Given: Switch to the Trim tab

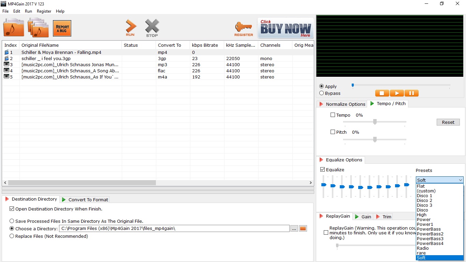Looking at the screenshot, I should [x=383, y=217].
